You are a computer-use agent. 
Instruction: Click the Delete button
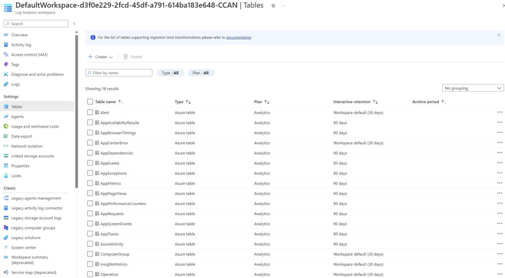point(133,57)
